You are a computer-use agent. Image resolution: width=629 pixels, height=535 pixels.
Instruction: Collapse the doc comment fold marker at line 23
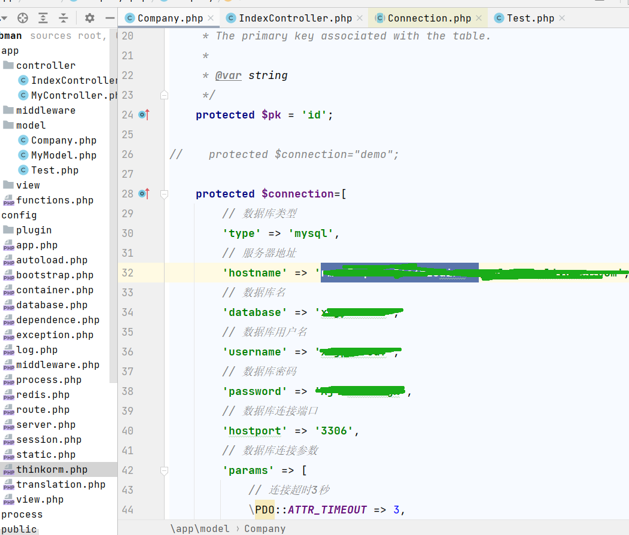click(x=164, y=95)
